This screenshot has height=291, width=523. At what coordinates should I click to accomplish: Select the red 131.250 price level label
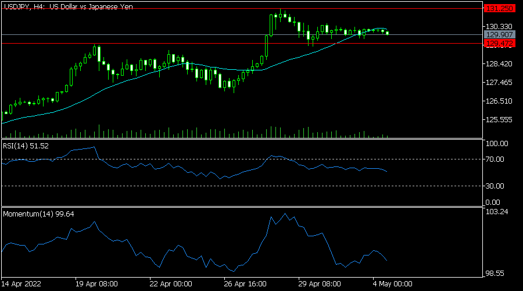[x=498, y=9]
